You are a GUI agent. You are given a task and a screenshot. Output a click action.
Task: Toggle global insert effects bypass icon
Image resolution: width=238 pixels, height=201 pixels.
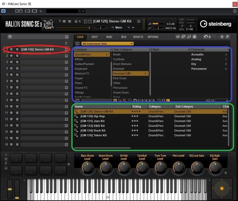tap(178, 37)
